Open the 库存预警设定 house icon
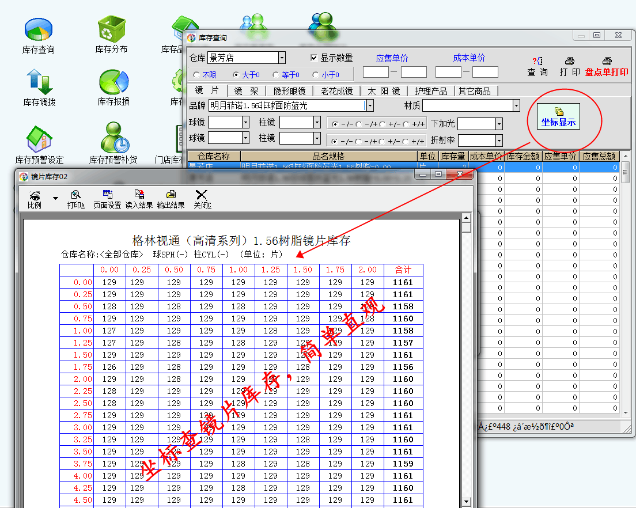636x508 pixels. point(39,139)
